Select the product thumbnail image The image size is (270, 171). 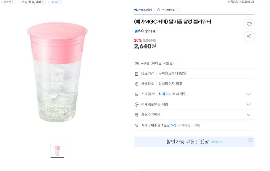57,151
